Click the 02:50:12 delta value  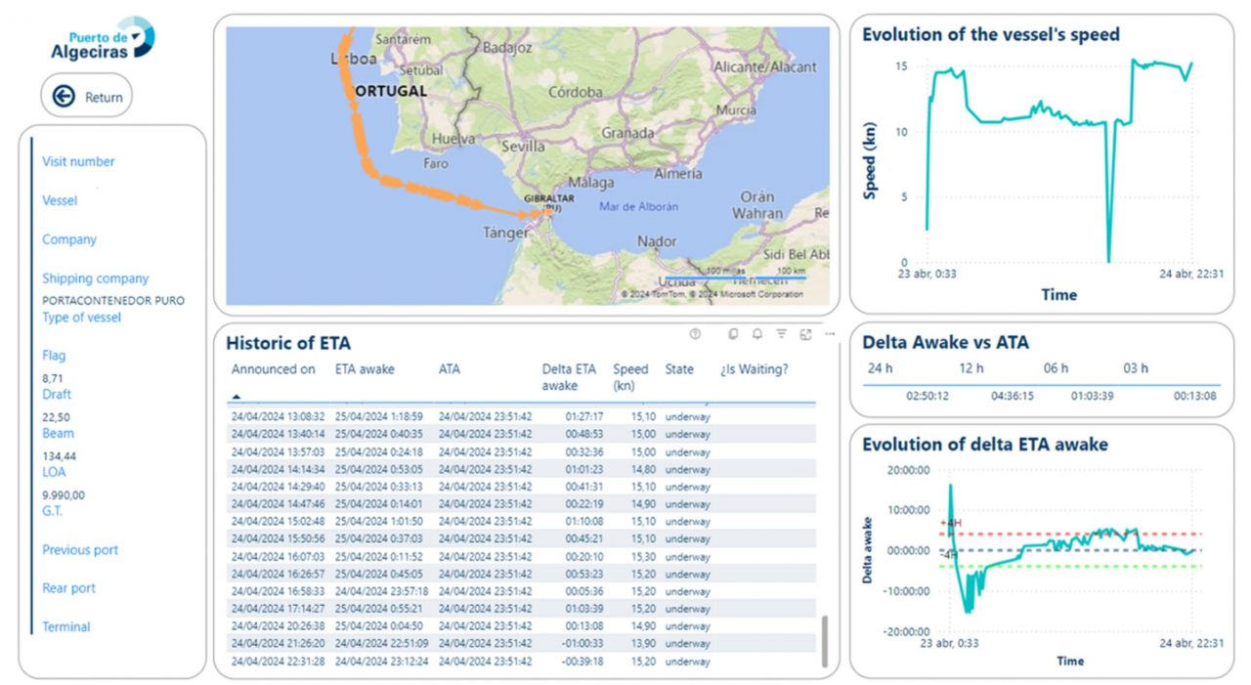point(928,396)
